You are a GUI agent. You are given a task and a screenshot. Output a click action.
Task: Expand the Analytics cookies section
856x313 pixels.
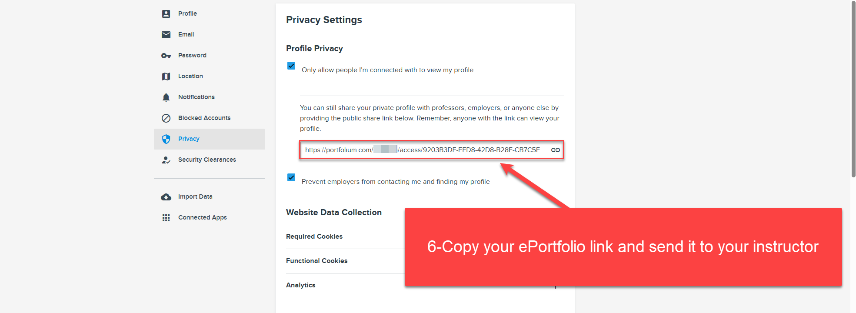(x=301, y=285)
